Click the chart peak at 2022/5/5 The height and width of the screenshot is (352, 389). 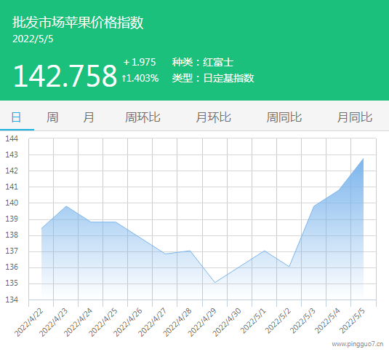pos(364,158)
